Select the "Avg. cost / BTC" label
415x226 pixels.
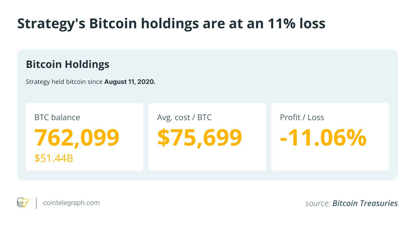[x=184, y=117]
